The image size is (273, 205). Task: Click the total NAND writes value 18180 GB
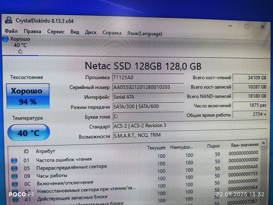250,96
